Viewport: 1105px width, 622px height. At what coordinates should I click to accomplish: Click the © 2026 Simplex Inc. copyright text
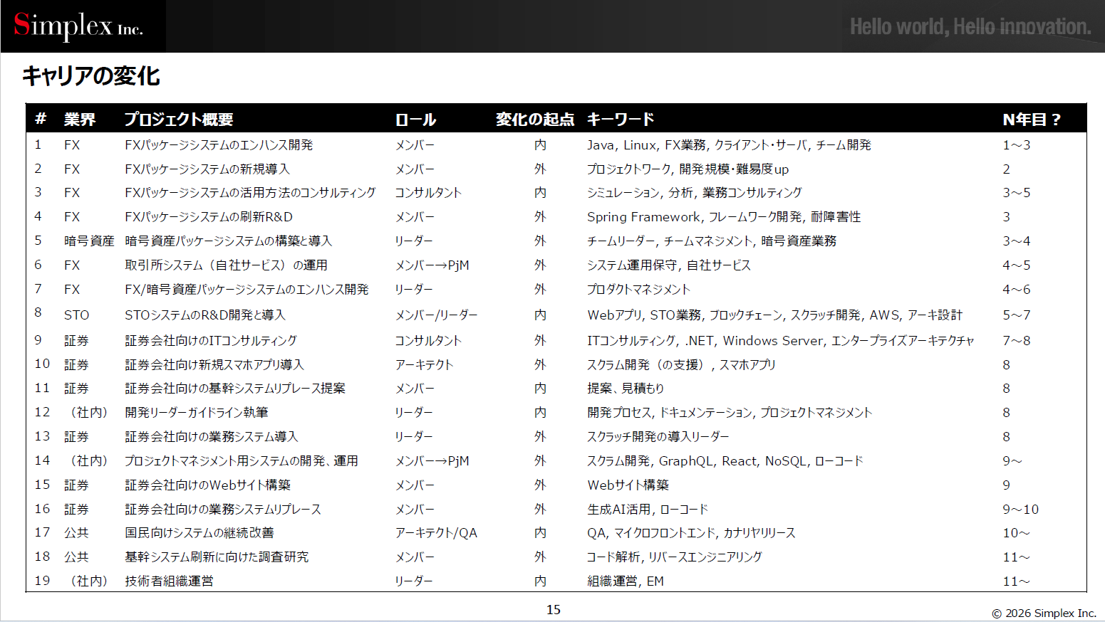(x=1043, y=613)
